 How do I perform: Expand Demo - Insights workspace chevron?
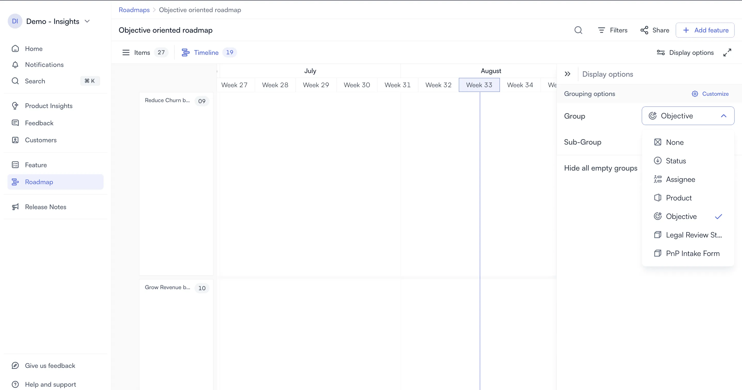point(87,21)
